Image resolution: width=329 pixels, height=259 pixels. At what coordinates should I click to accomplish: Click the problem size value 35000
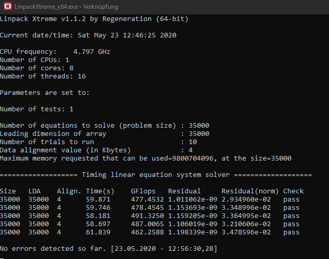click(199, 126)
